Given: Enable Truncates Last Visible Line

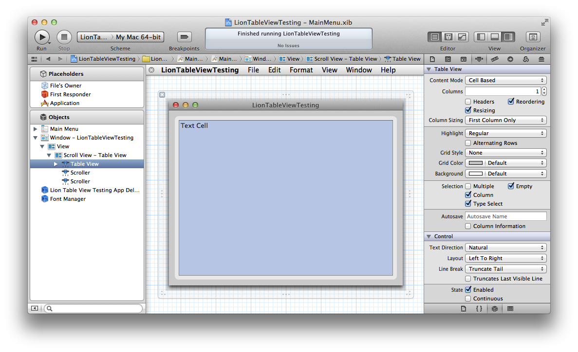Looking at the screenshot, I should (468, 279).
